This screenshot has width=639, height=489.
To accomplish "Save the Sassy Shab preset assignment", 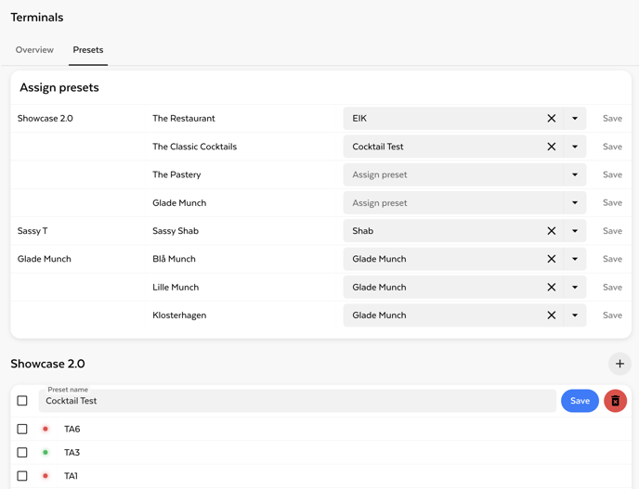I will pyautogui.click(x=612, y=231).
